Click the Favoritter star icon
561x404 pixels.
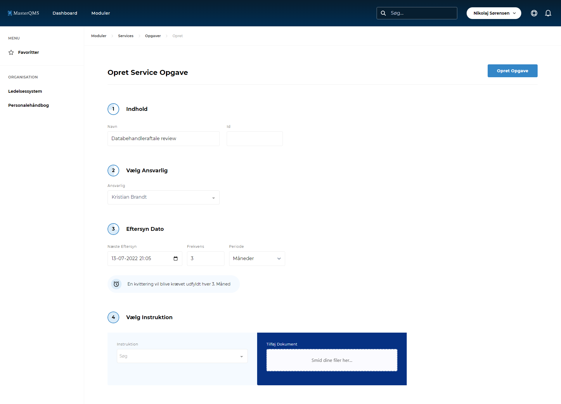tap(11, 52)
